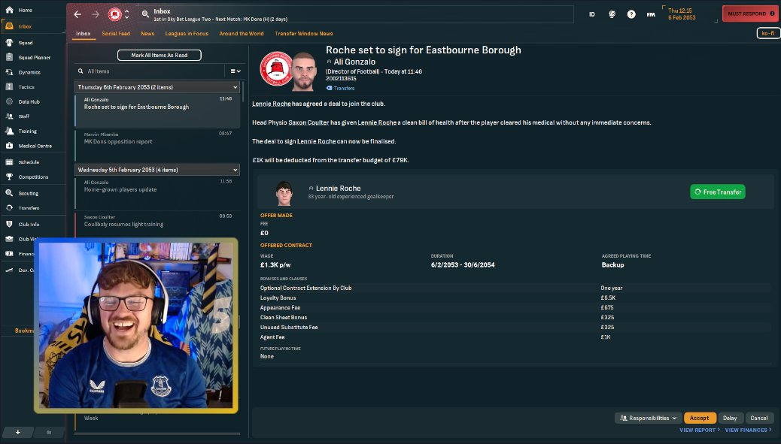The width and height of the screenshot is (781, 444).
Task: Switch to Around the World tab
Action: pyautogui.click(x=242, y=34)
